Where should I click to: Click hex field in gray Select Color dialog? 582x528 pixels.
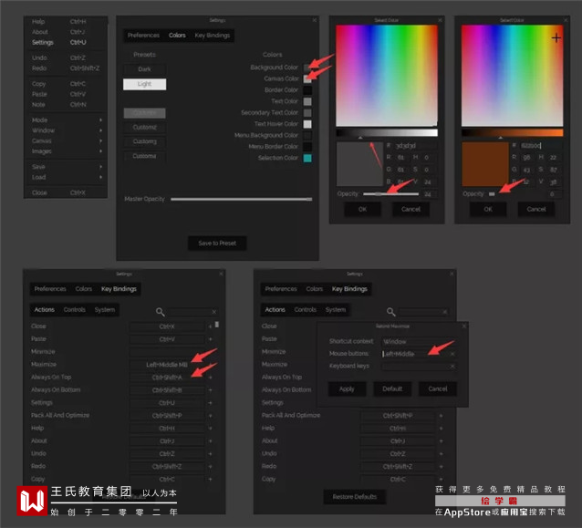pyautogui.click(x=415, y=146)
